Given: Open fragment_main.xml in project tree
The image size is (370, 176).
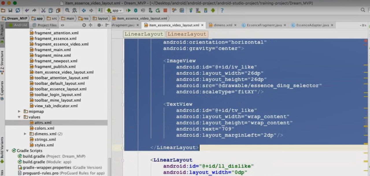Looking at the screenshot, I should (x=53, y=50).
